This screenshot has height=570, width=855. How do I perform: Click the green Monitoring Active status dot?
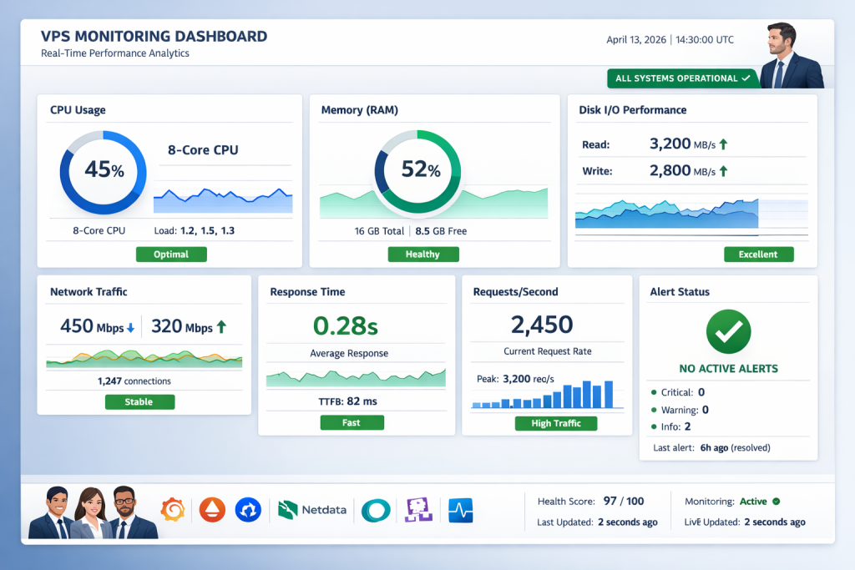coord(777,502)
